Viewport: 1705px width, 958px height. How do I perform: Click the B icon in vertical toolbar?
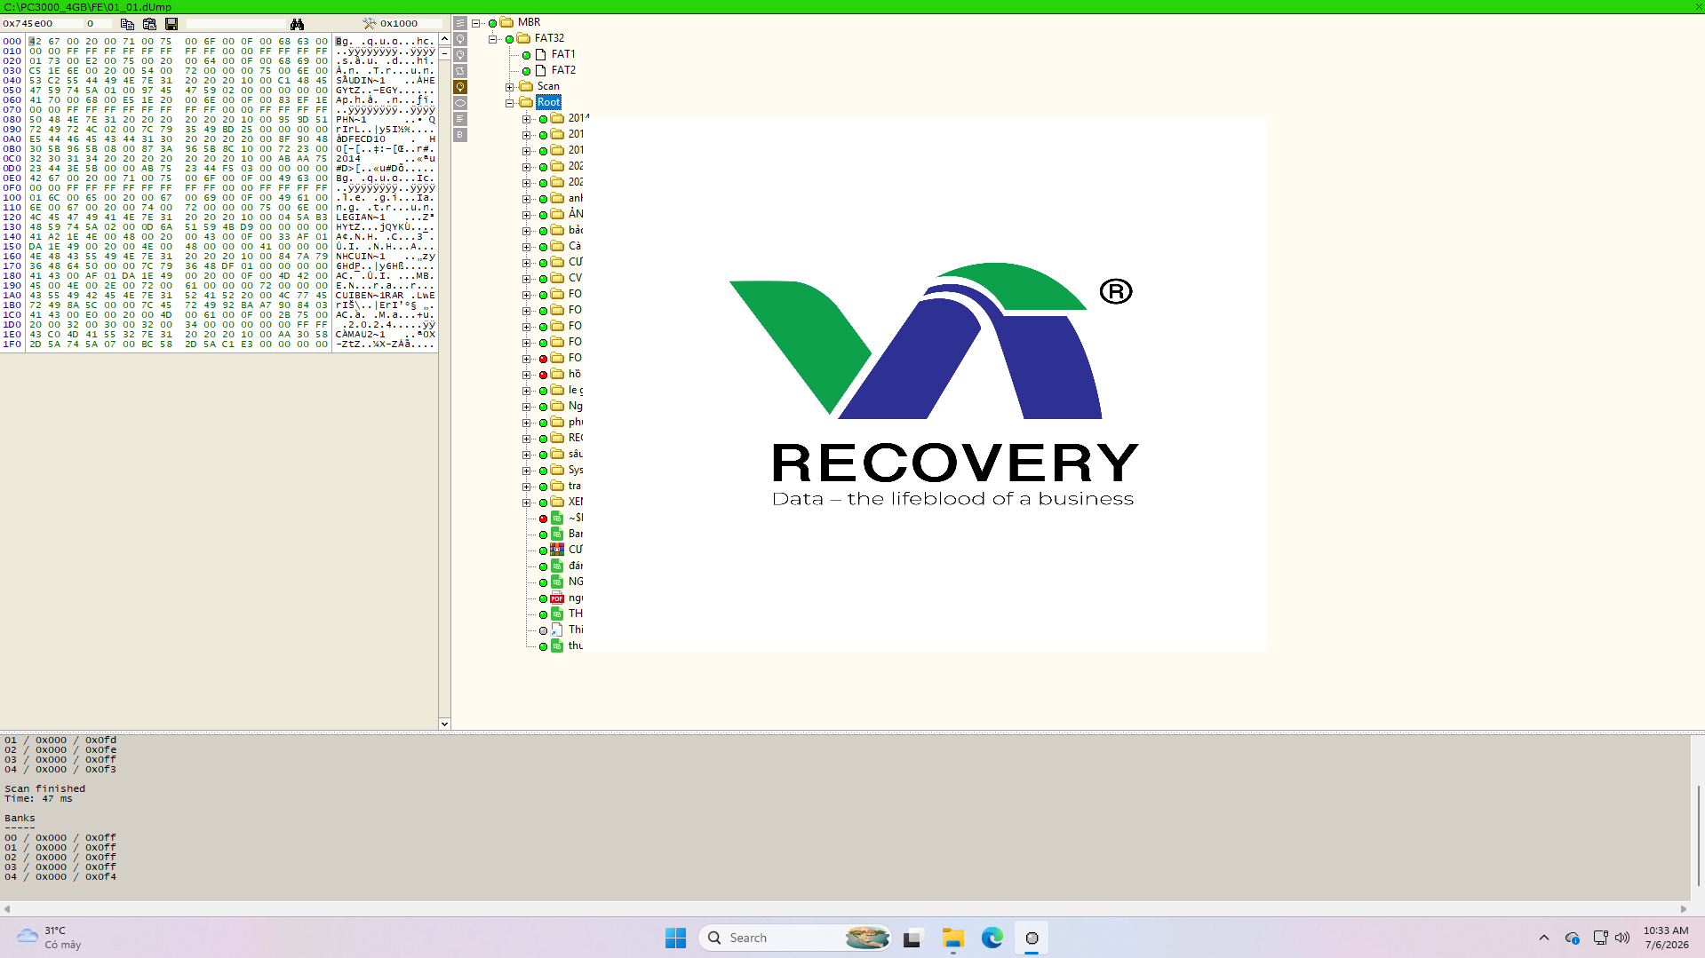pos(460,135)
